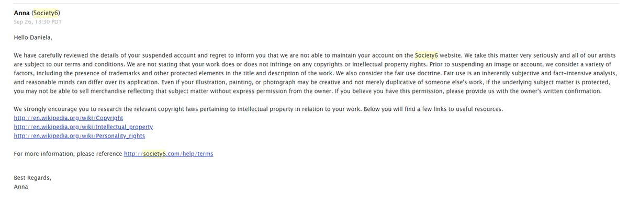
Task: Open the Wikipedia Copyright link
Action: point(69,118)
